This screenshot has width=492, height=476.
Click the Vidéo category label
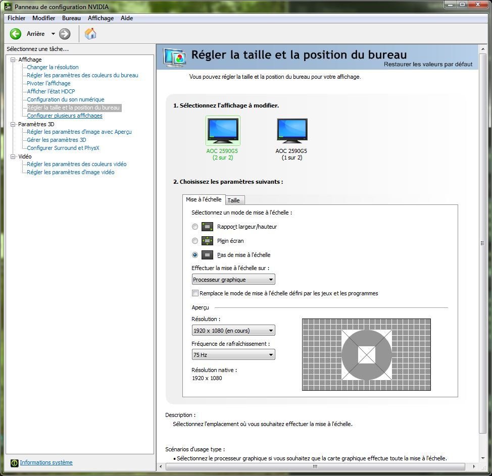click(x=25, y=156)
